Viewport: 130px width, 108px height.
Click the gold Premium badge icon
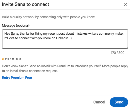(x=3, y=59)
